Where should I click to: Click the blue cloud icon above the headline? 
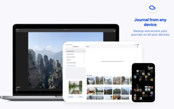point(152,8)
